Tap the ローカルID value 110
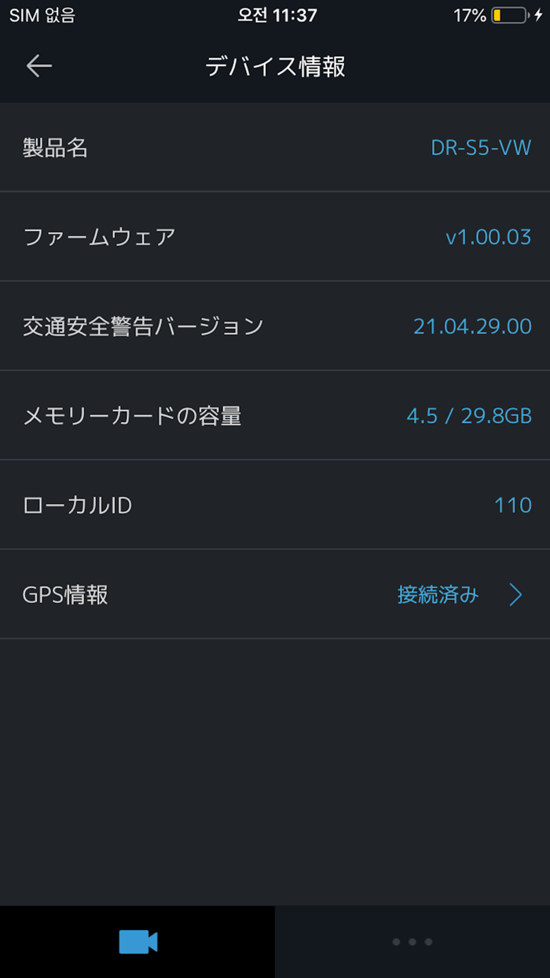This screenshot has width=550, height=978. coord(512,505)
